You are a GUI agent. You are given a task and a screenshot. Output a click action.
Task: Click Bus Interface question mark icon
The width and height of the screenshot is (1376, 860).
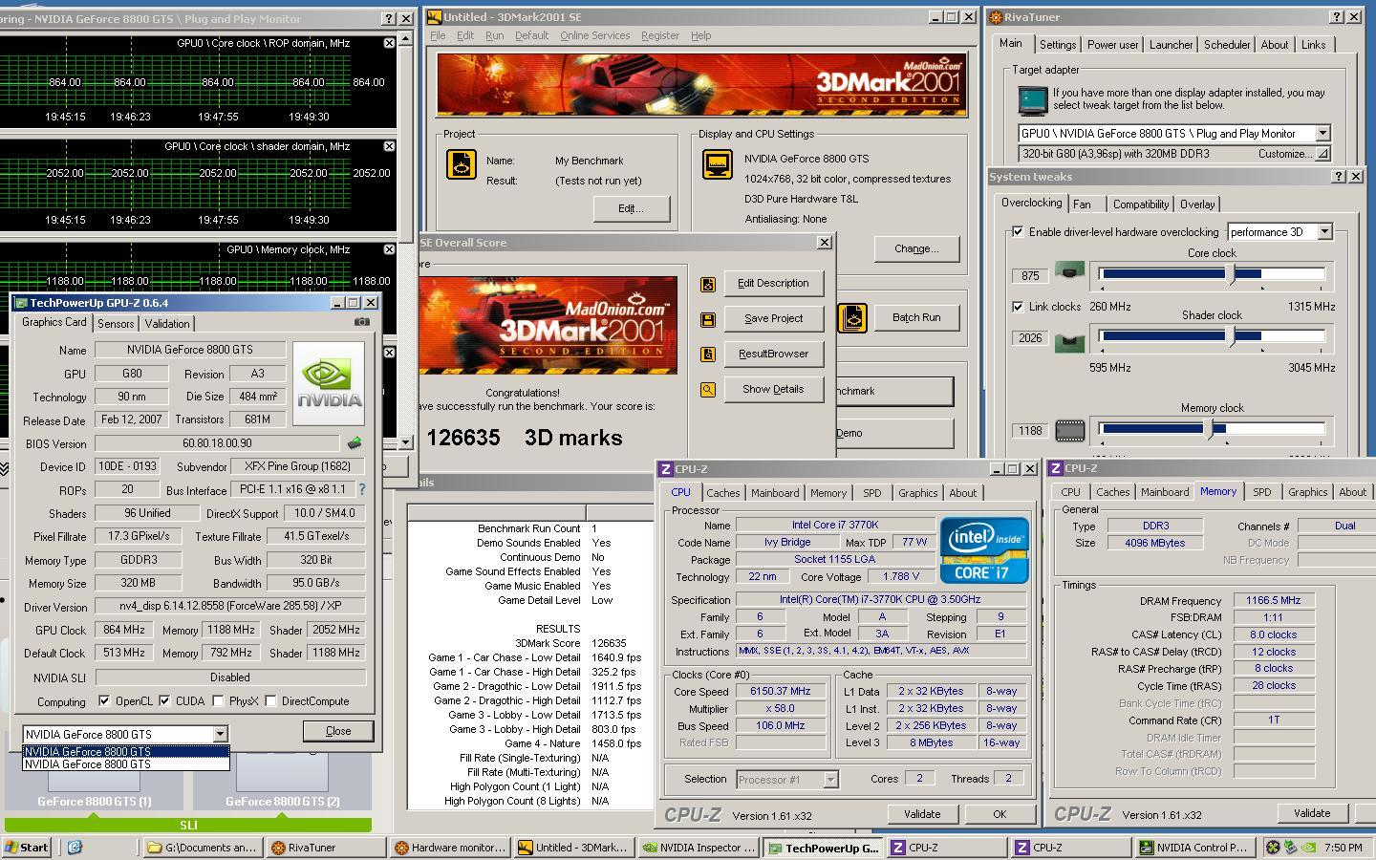pyautogui.click(x=361, y=489)
